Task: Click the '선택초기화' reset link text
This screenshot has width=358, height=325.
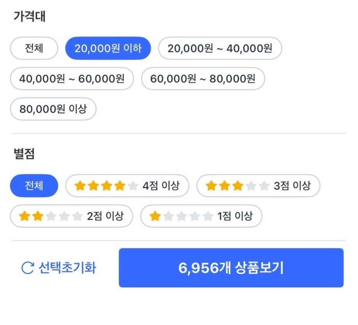Action: coord(67,268)
